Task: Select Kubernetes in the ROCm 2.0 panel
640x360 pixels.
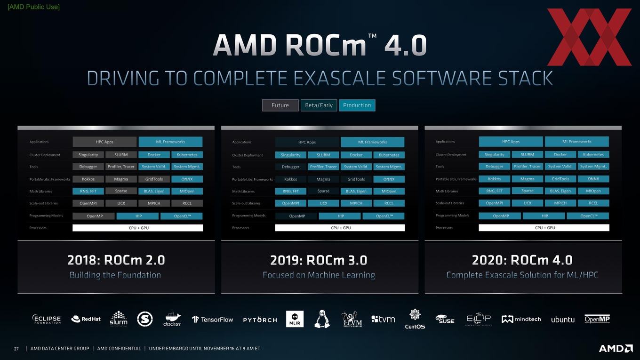Action: pyautogui.click(x=187, y=154)
